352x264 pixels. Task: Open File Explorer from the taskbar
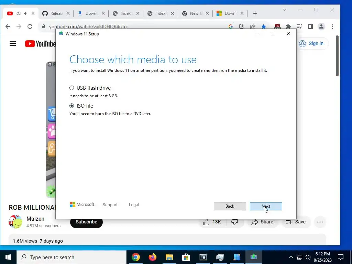[x=169, y=257]
